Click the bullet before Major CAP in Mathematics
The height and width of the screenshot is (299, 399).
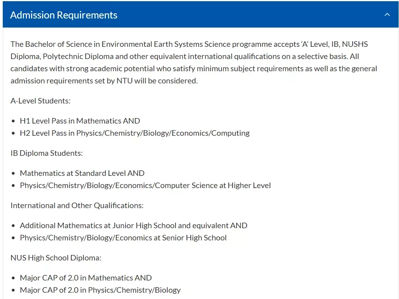(x=13, y=278)
